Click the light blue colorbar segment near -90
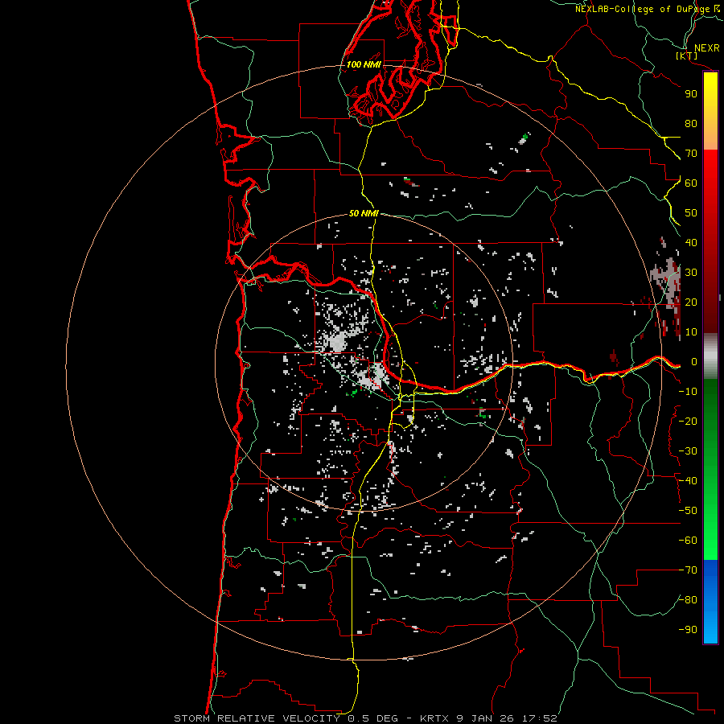The width and height of the screenshot is (724, 724). click(710, 628)
